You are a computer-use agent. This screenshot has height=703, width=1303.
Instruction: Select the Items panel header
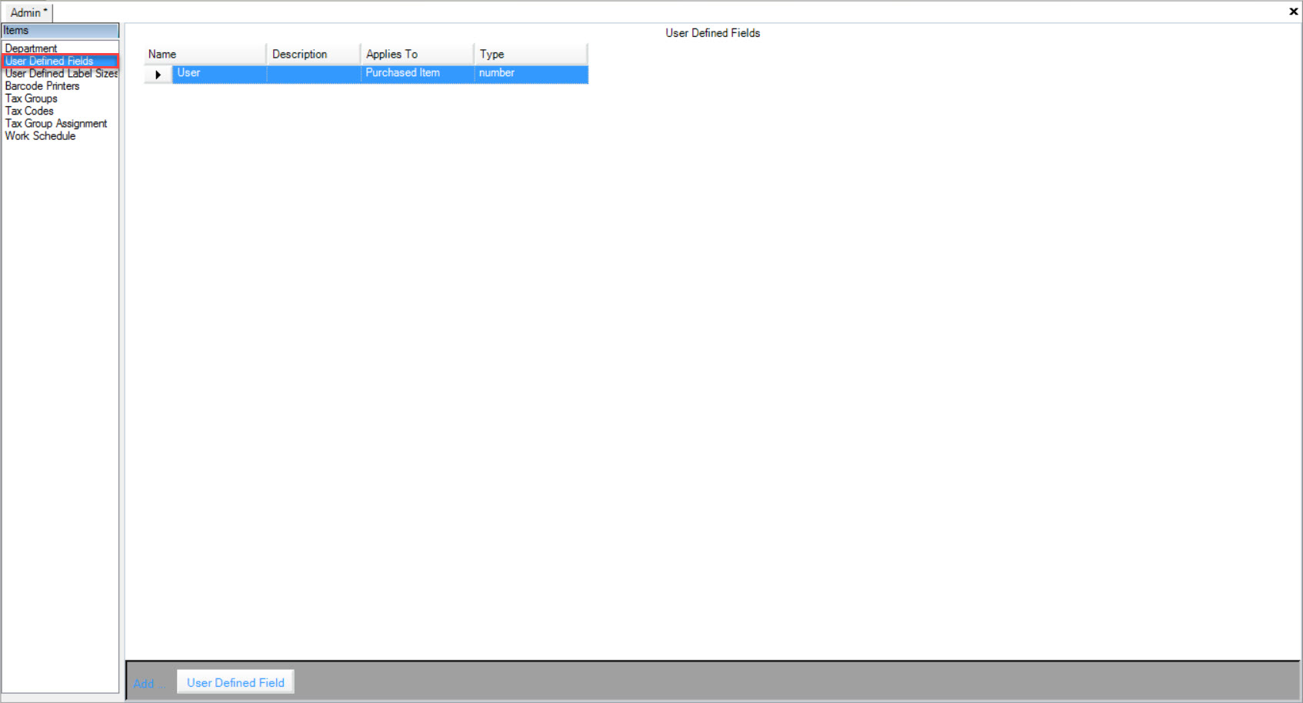60,31
